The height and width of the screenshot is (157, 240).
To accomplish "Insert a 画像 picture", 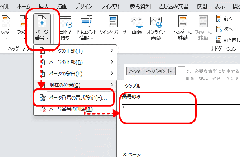I will click(137, 25).
